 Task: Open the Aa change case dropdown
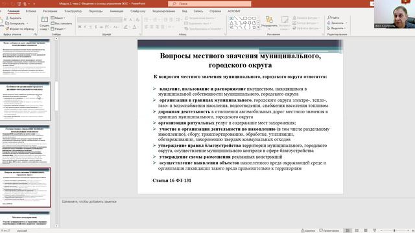click(116, 27)
